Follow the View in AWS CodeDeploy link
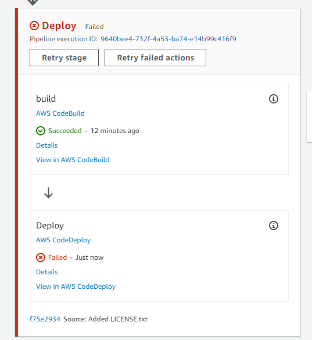Viewport: 312px width, 340px height. 76,287
